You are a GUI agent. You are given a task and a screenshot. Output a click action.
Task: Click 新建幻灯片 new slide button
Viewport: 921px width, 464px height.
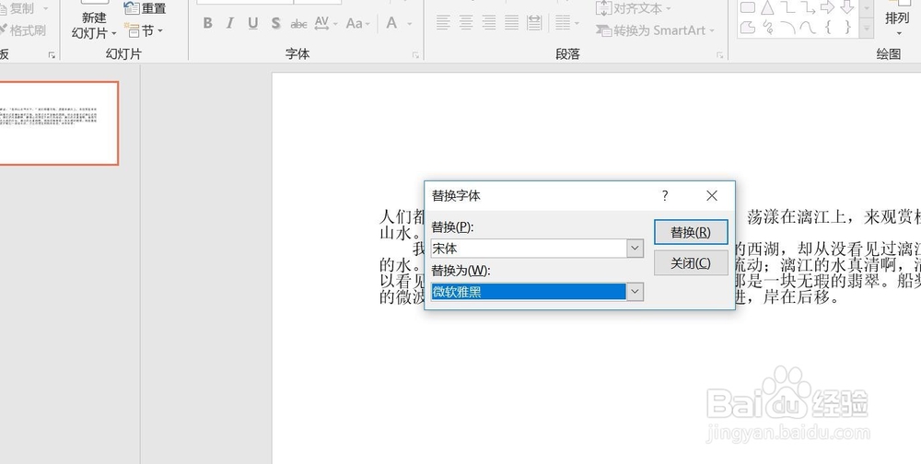94,24
